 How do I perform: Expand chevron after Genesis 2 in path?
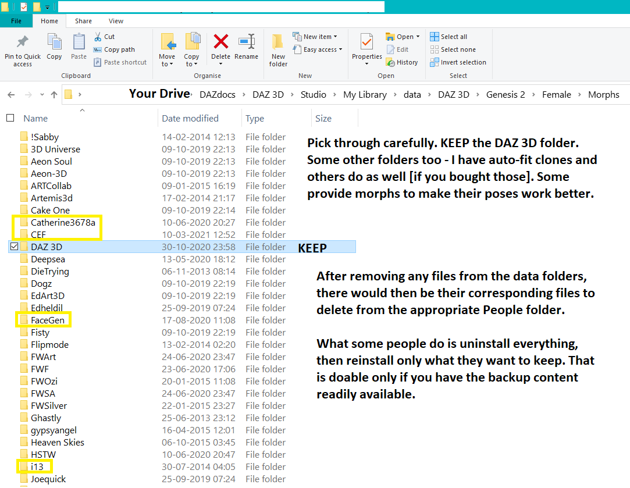tap(533, 95)
